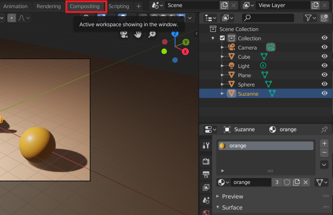Click the Outliner search field
This screenshot has width=333, height=215.
(x=268, y=18)
